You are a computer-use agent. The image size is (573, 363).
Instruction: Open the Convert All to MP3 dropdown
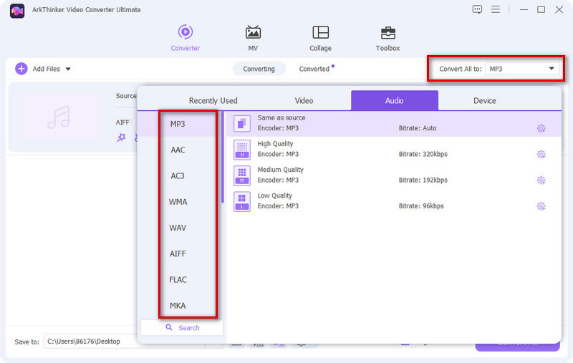click(x=522, y=69)
